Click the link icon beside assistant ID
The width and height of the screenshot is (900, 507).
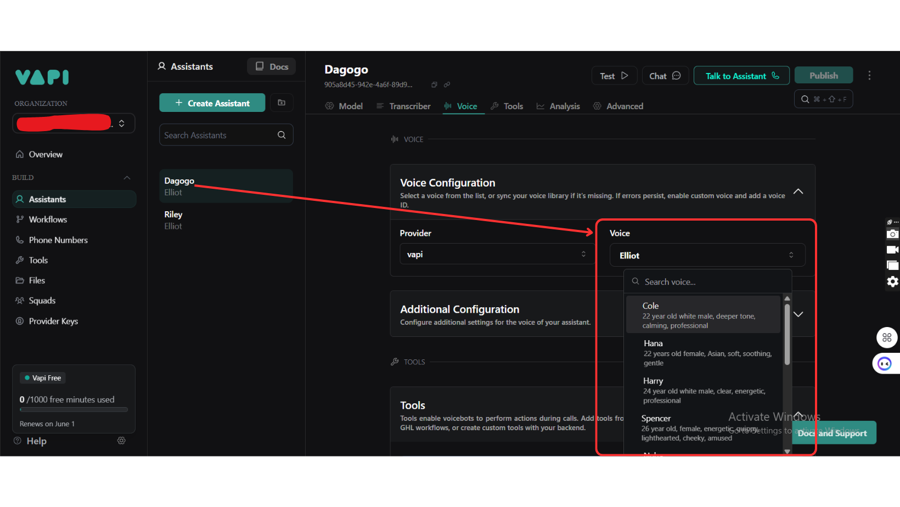point(447,84)
